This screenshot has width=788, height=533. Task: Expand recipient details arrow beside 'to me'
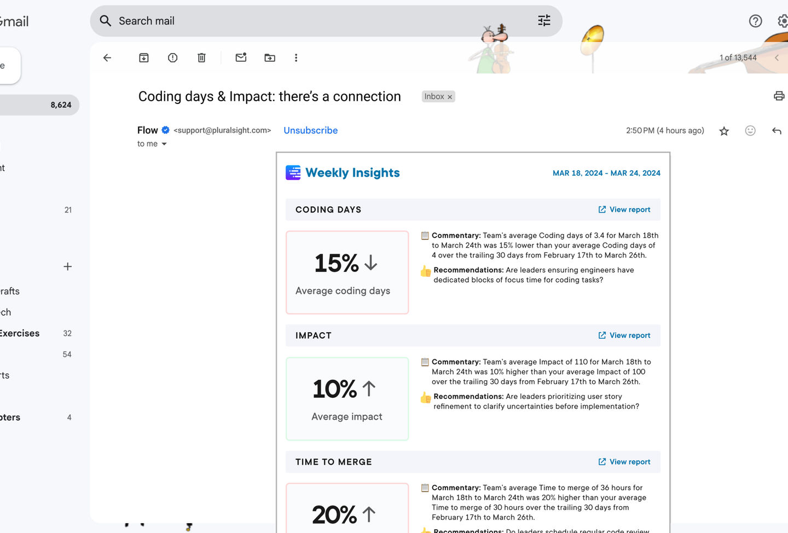tap(164, 144)
